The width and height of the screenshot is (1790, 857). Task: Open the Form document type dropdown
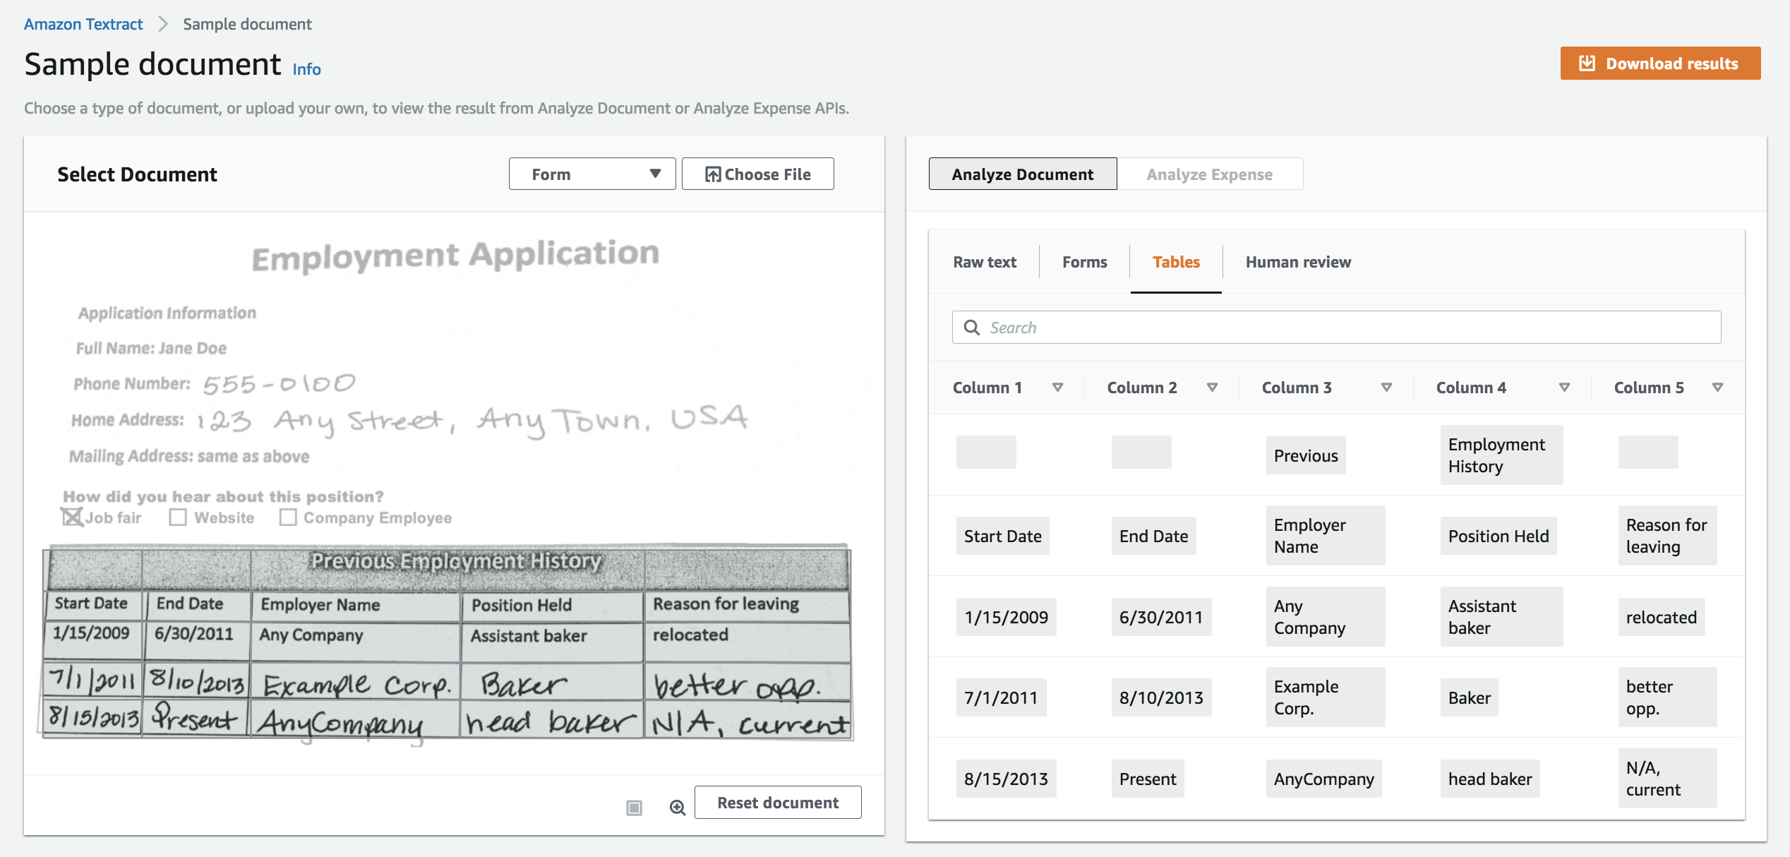591,174
